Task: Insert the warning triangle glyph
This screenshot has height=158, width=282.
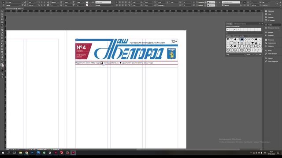Action: pos(256,43)
